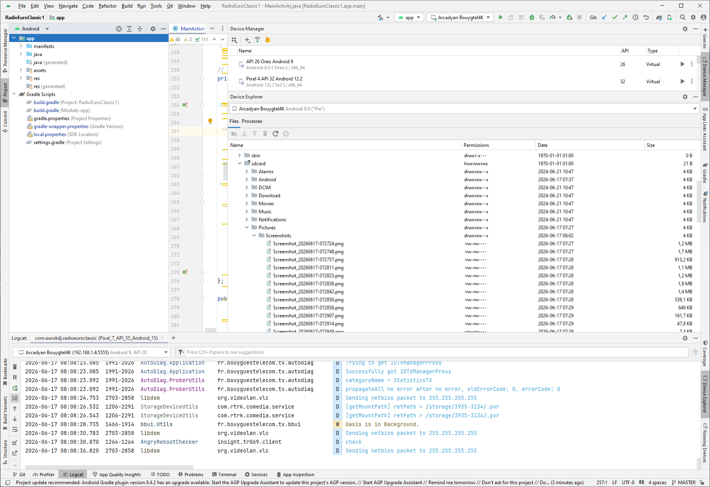Click the Firebase flame icon in Device Manager
Screen dimensions: 710x487
268,40
